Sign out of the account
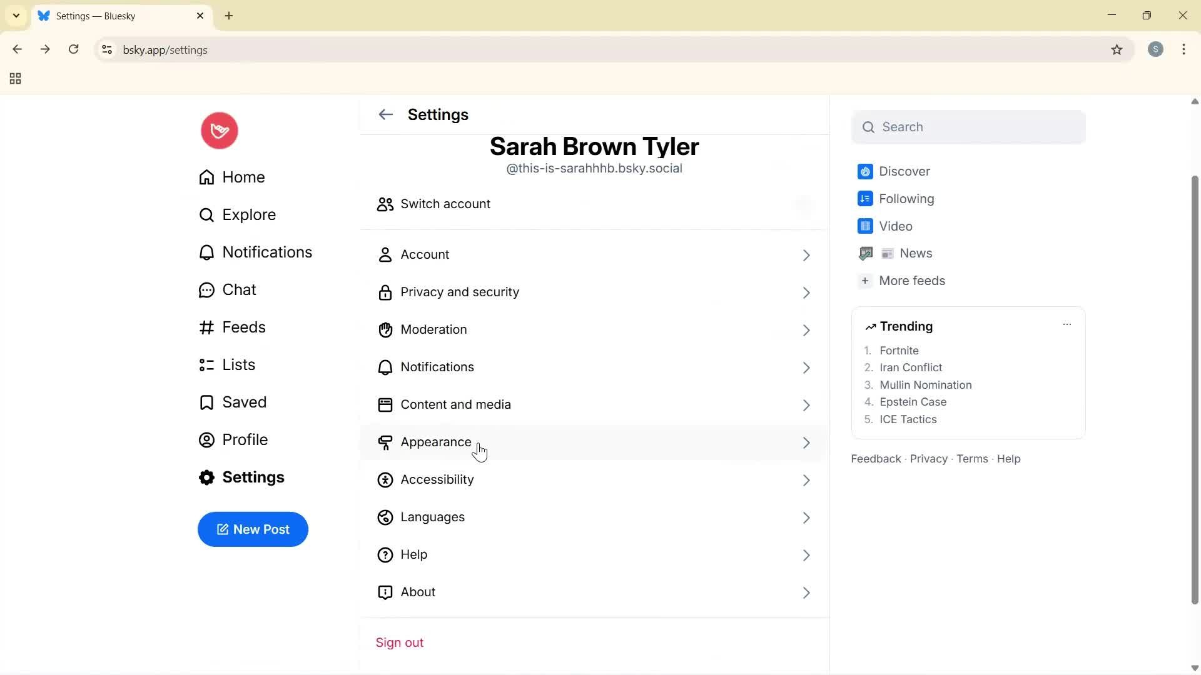 coord(400,642)
